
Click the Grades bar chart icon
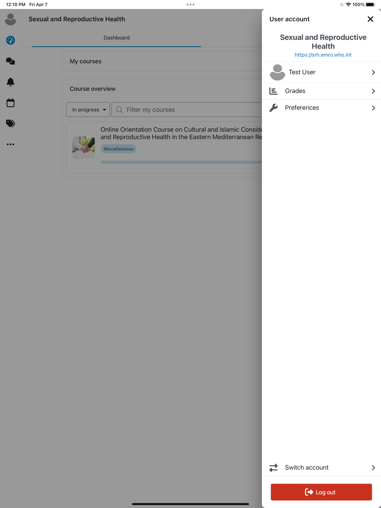pyautogui.click(x=273, y=91)
